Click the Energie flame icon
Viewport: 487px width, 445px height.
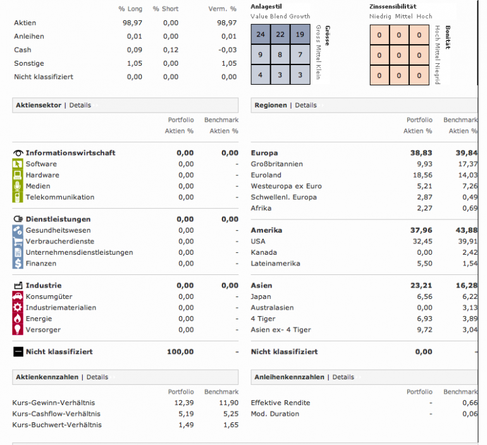pyautogui.click(x=18, y=319)
